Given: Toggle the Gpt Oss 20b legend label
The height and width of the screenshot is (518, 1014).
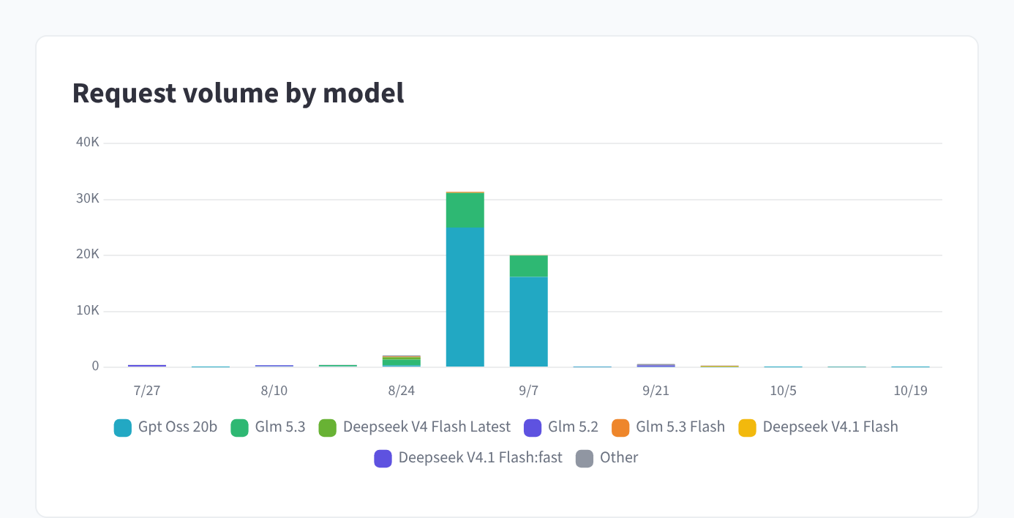Looking at the screenshot, I should point(178,427).
